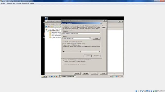
Task: Click Aceptar at the bottom of the Propiedades dialog
Action: [x=77, y=74]
